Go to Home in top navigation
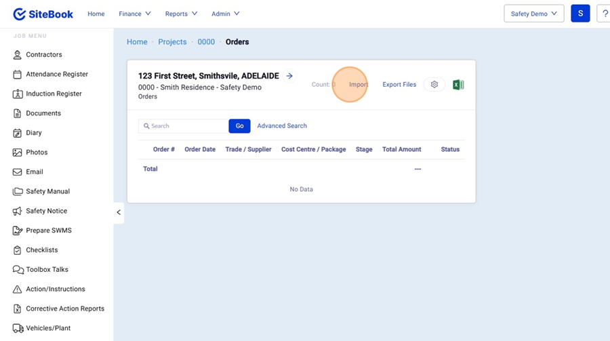Screen dimensions: 610x341 [96, 14]
